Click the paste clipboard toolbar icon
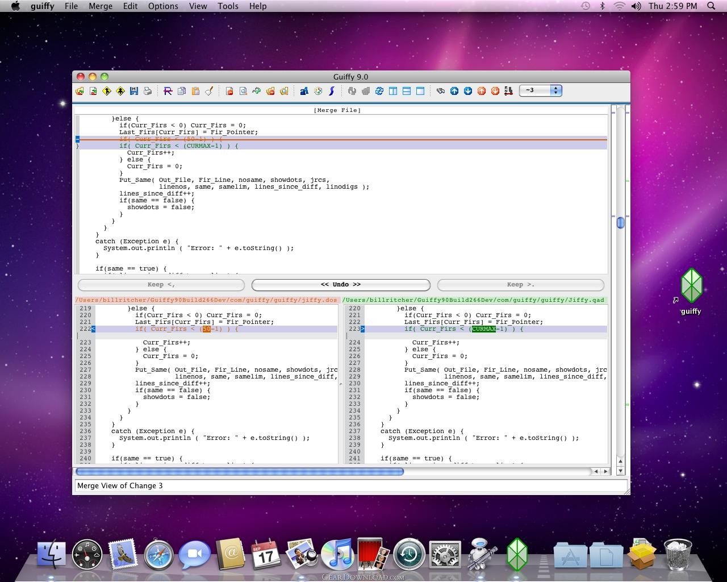The height and width of the screenshot is (582, 727). (195, 91)
